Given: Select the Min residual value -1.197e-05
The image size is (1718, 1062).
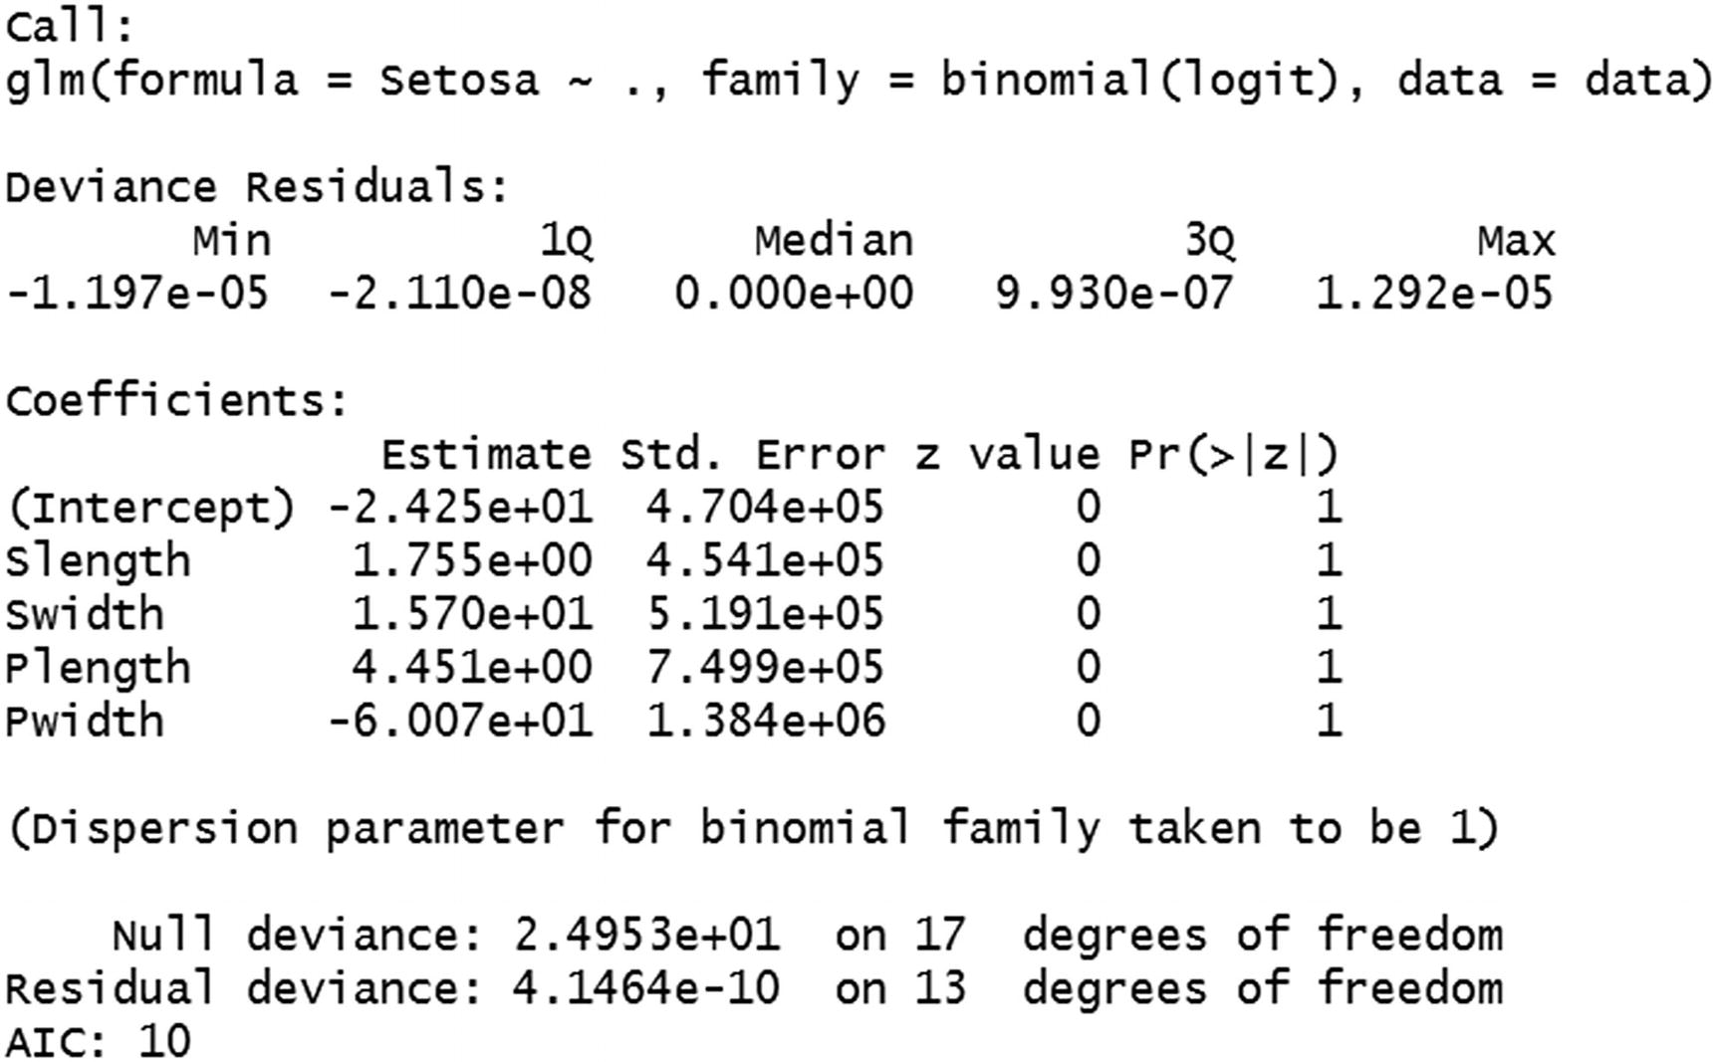Looking at the screenshot, I should click(137, 294).
